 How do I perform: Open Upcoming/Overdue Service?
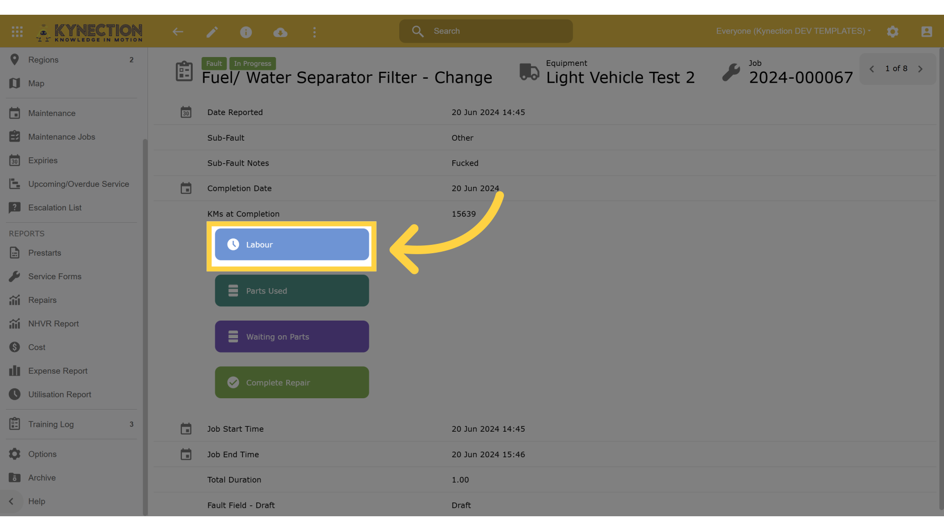click(71, 184)
